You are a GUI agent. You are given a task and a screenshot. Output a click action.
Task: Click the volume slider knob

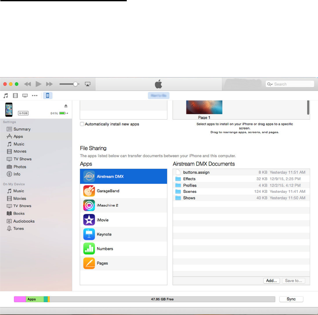click(x=75, y=84)
